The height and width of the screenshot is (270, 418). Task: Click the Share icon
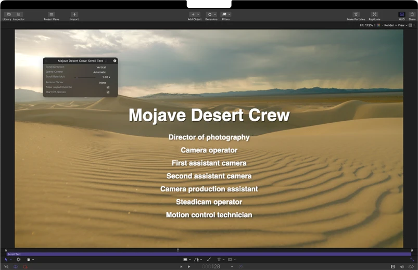pos(412,15)
